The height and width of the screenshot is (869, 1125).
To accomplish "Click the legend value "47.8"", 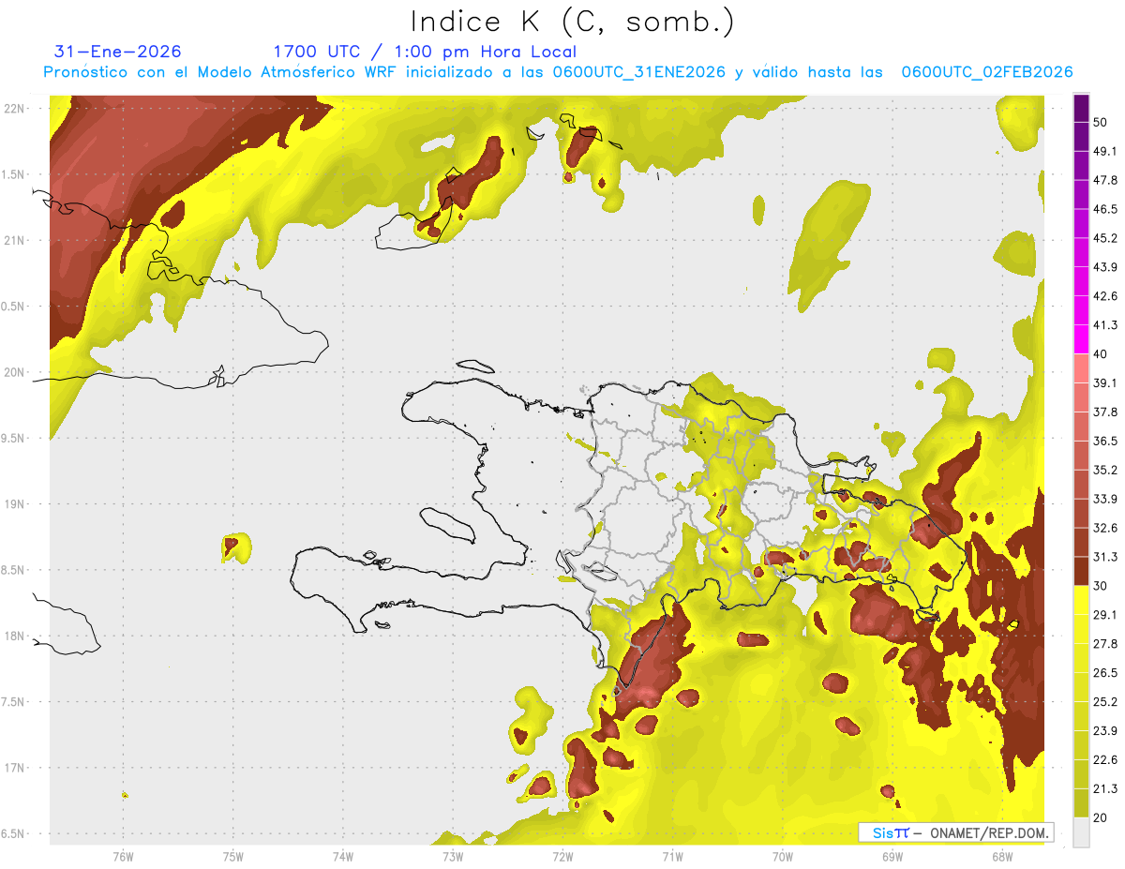I will point(1105,180).
